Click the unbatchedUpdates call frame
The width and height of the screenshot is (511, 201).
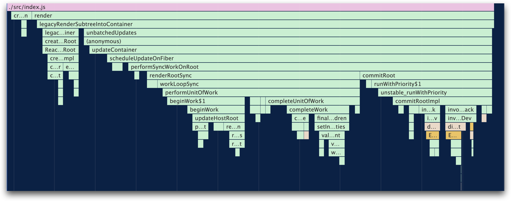tap(288, 33)
